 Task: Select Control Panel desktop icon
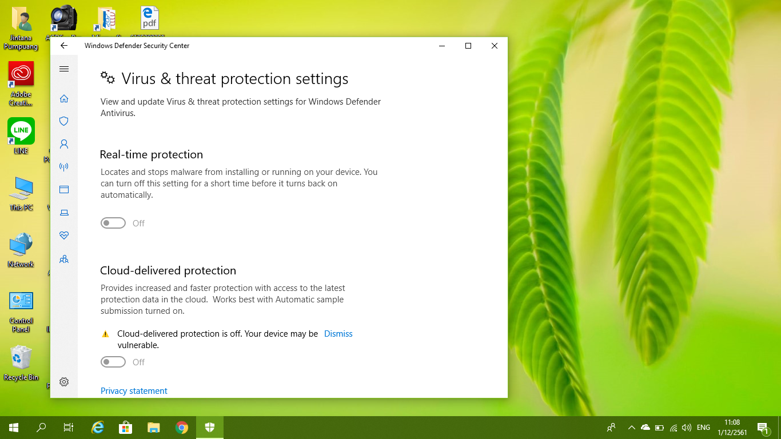coord(21,312)
